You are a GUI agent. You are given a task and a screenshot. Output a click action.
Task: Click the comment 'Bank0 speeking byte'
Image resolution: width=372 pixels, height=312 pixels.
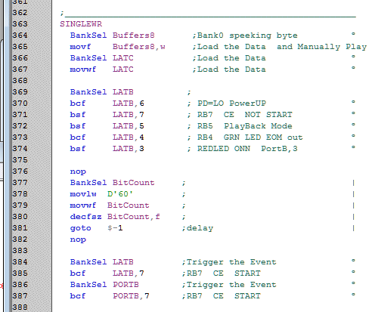(247, 36)
